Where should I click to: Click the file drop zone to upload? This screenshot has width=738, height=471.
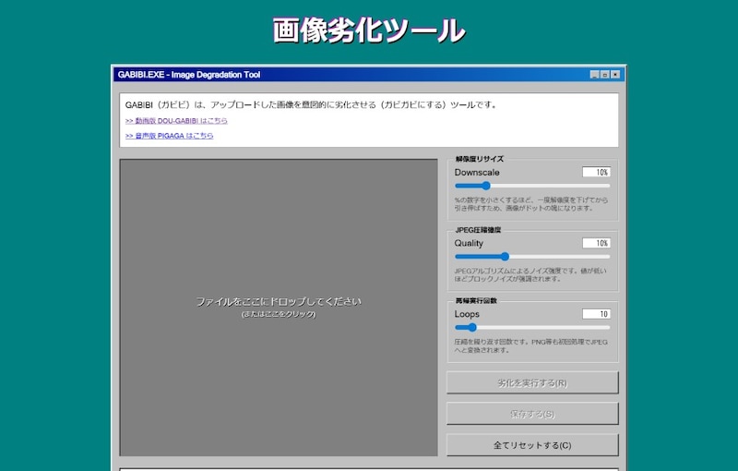[x=279, y=307]
